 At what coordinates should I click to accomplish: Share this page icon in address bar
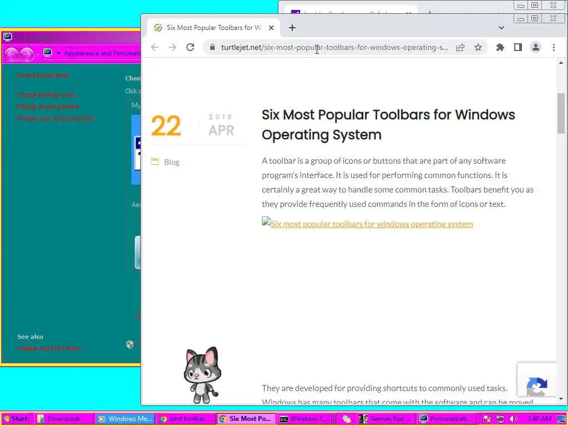tap(460, 48)
